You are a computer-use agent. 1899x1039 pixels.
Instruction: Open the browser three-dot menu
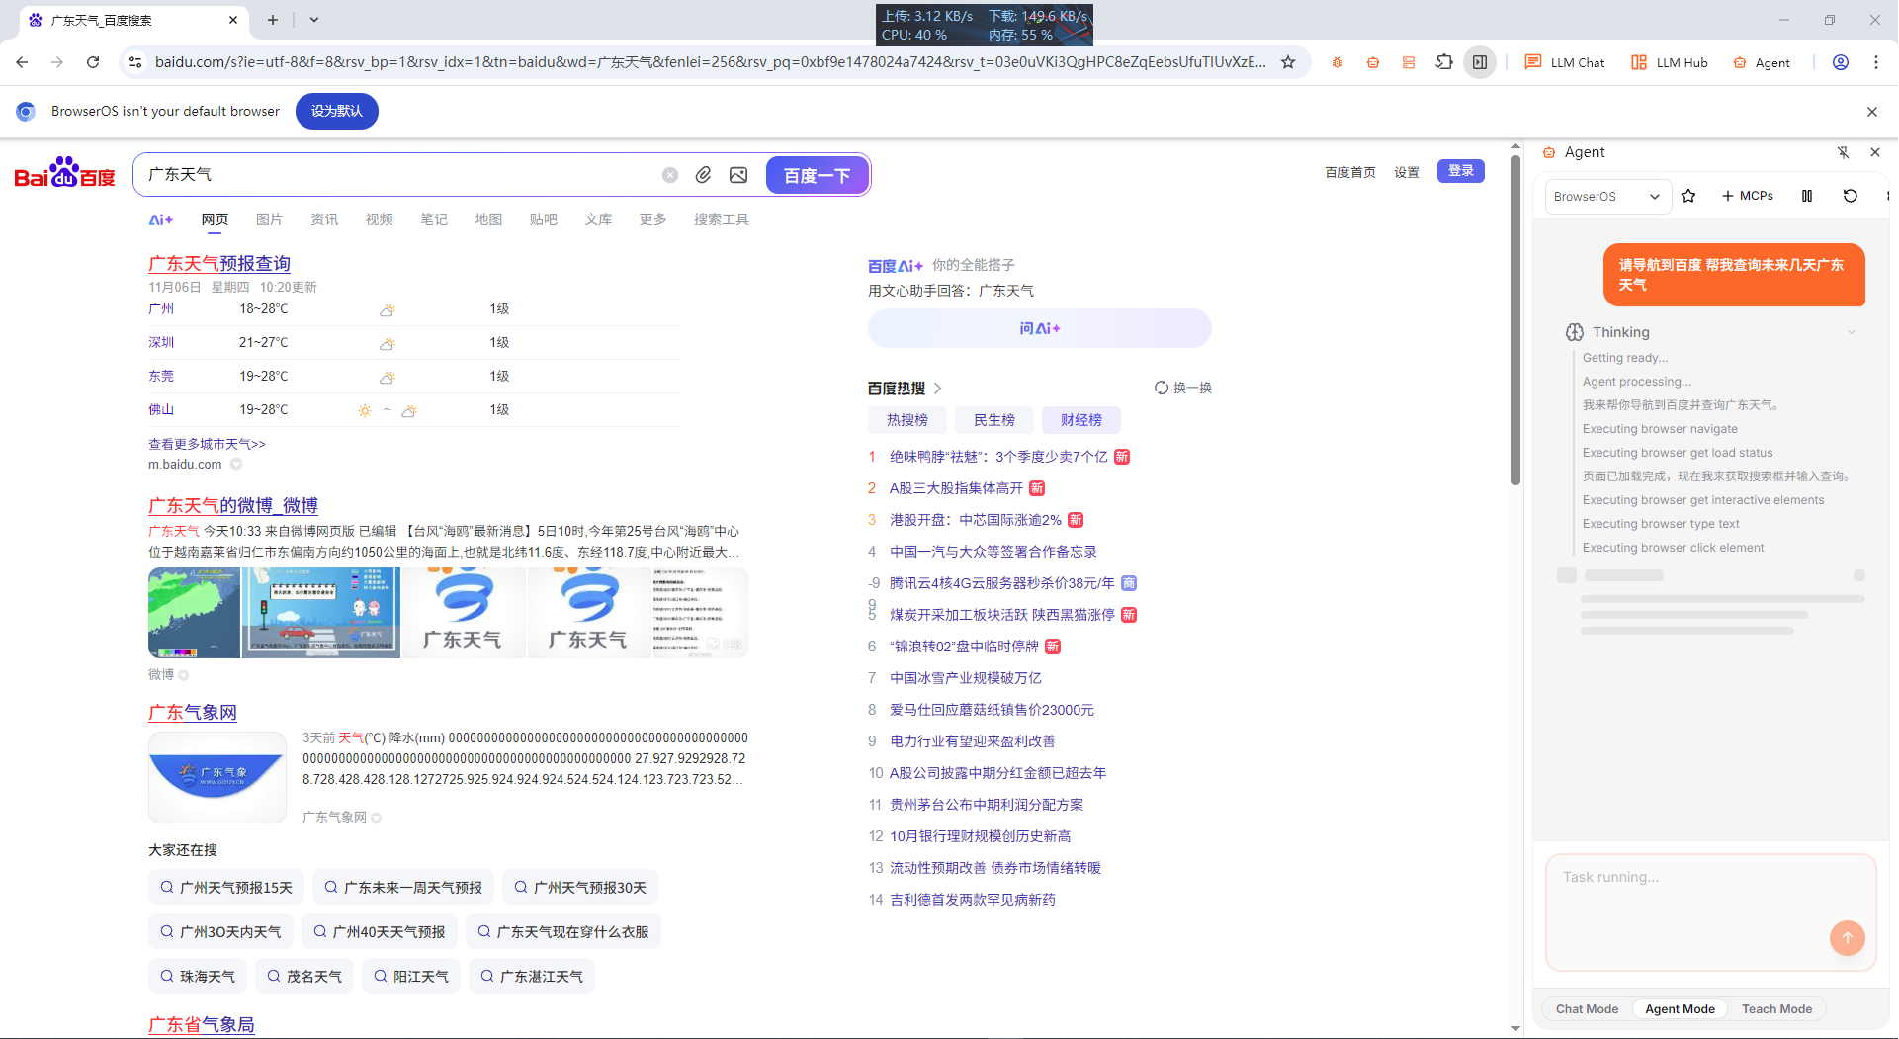coord(1876,62)
